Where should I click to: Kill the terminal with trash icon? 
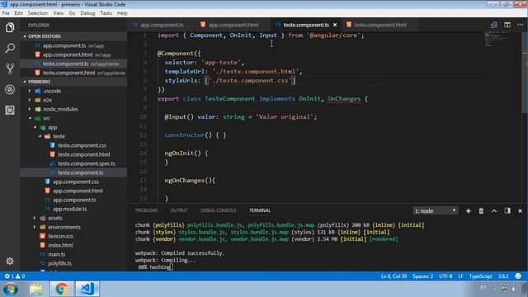481,211
